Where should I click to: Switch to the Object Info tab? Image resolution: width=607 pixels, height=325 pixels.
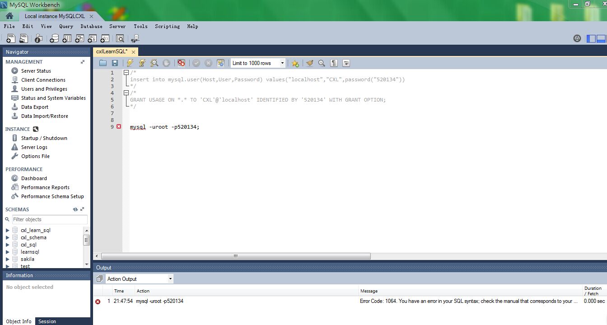19,321
